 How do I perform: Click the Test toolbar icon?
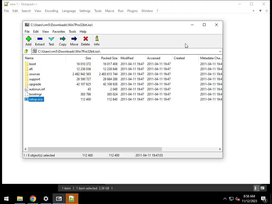[51, 39]
